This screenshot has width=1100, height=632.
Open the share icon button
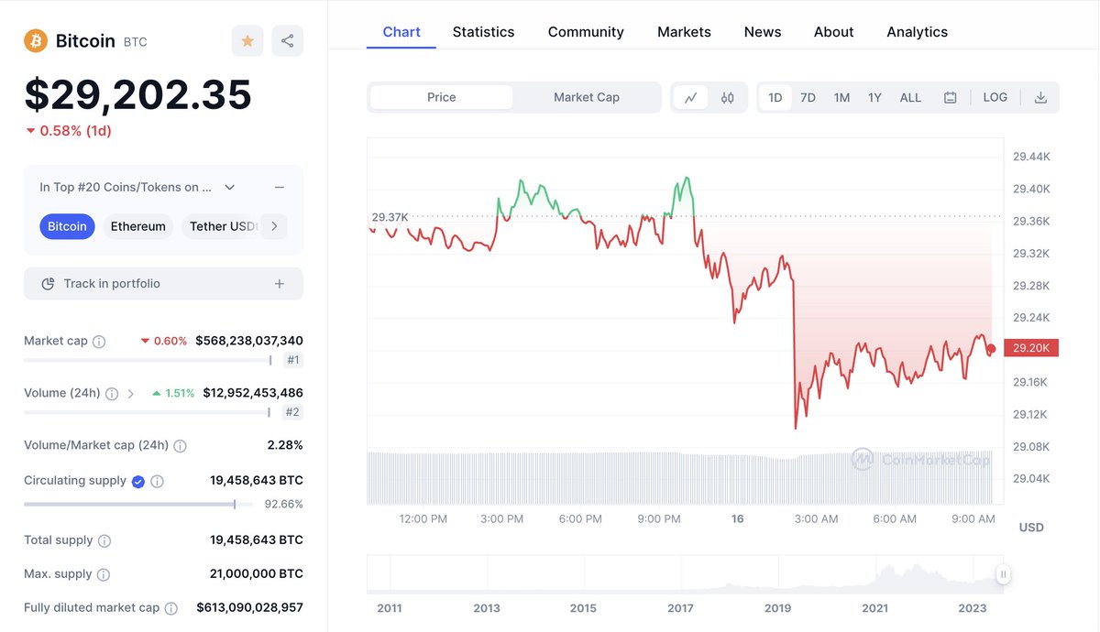point(288,40)
